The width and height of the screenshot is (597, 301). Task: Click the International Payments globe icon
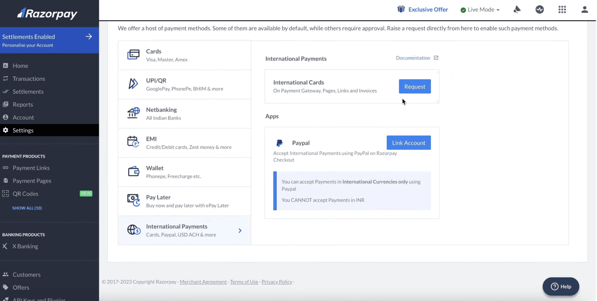134,230
